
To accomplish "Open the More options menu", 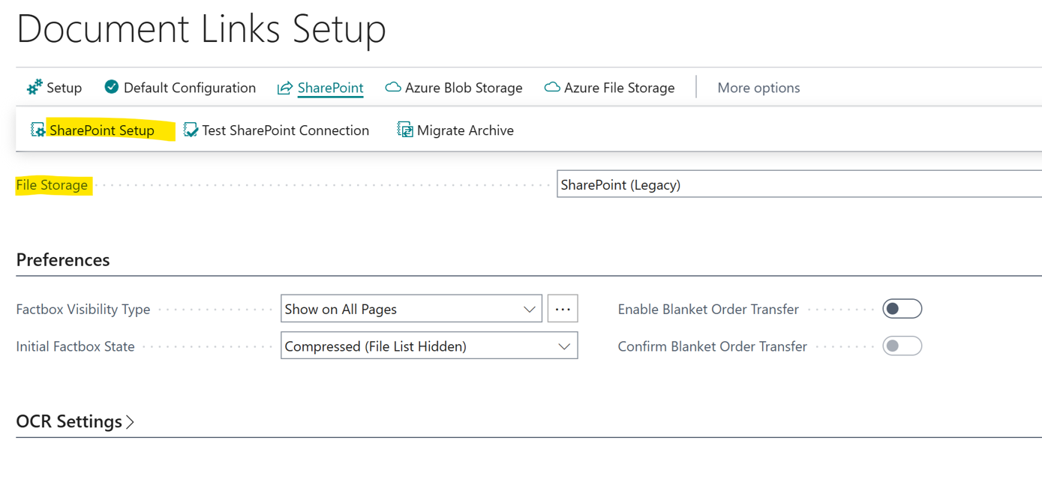I will pyautogui.click(x=758, y=88).
